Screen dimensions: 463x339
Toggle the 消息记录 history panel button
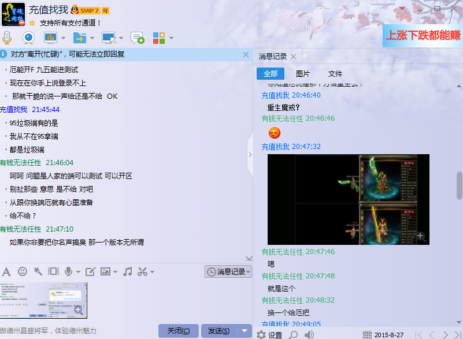pos(228,271)
